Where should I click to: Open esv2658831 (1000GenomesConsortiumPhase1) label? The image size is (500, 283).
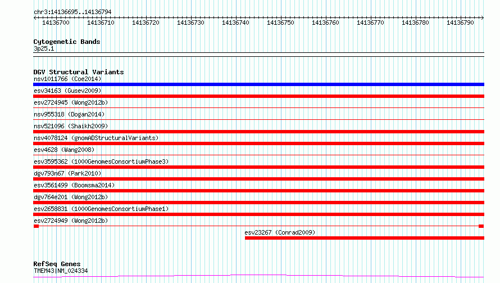(x=101, y=209)
